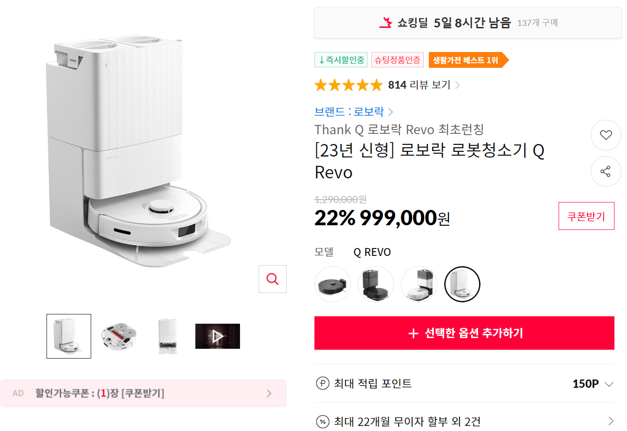Choose the black dock station model variant
This screenshot has width=627, height=431.
tap(375, 284)
